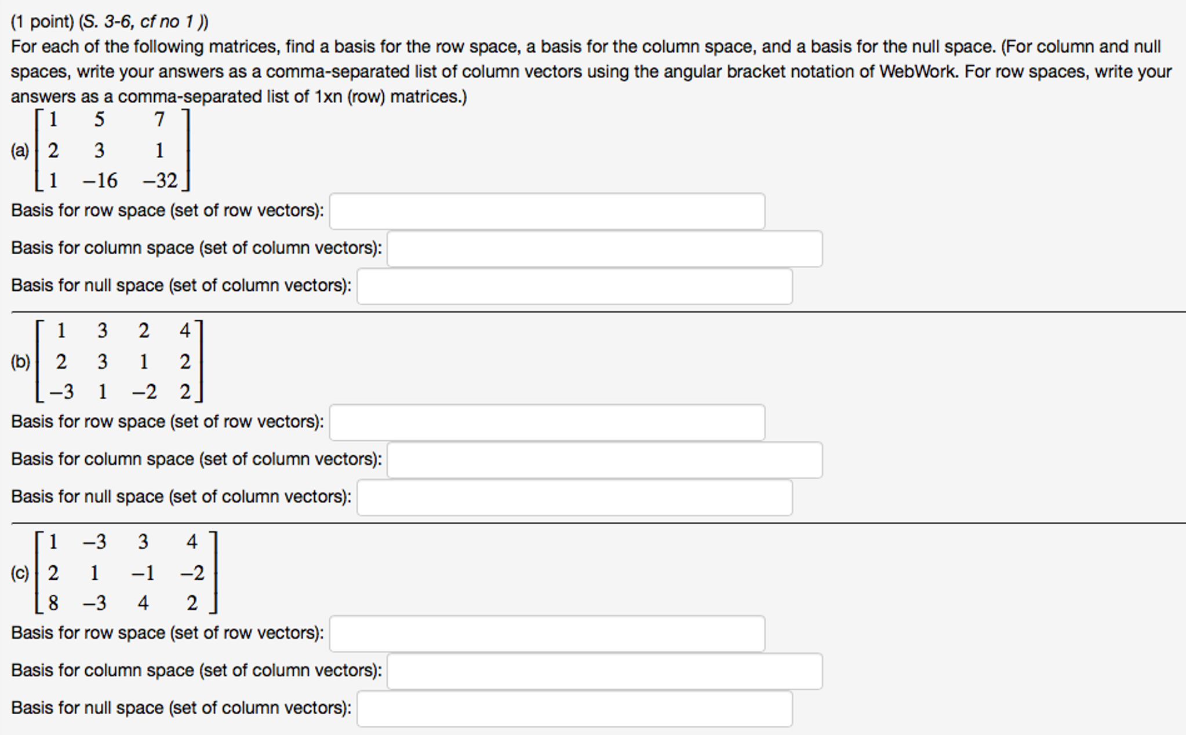Click the (b) part label
The height and width of the screenshot is (735, 1186).
pyautogui.click(x=20, y=362)
